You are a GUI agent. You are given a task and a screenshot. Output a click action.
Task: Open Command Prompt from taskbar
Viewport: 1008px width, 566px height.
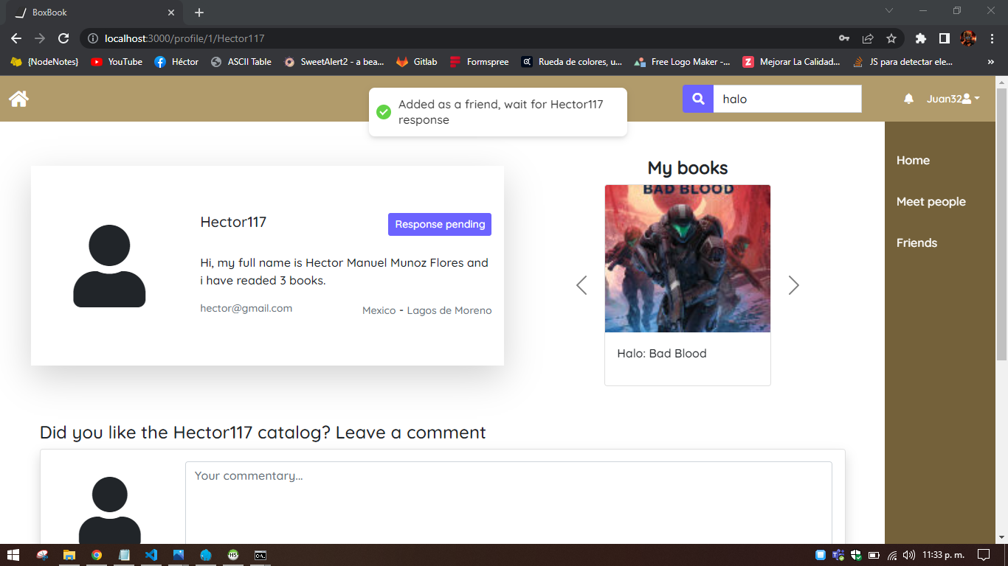pos(260,555)
